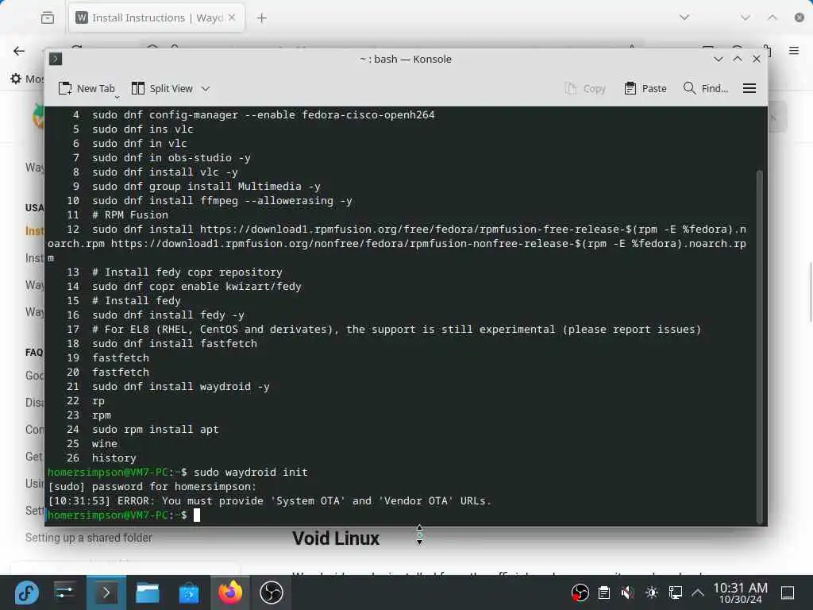Launch the Discover software store
Viewport: 813px width, 610px height.
[189, 593]
